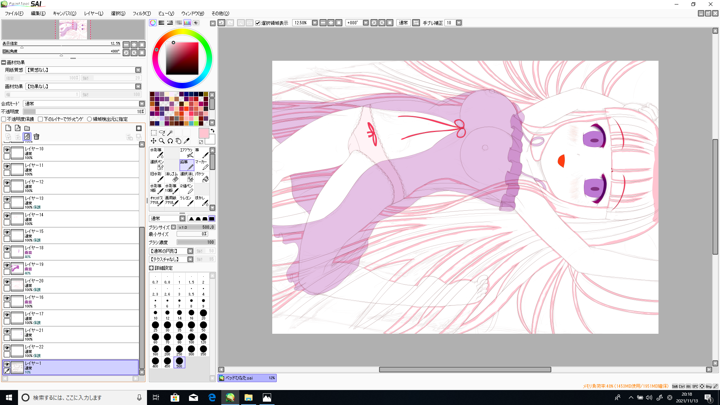
Task: Open the ファイル(F) menu
Action: [14, 13]
